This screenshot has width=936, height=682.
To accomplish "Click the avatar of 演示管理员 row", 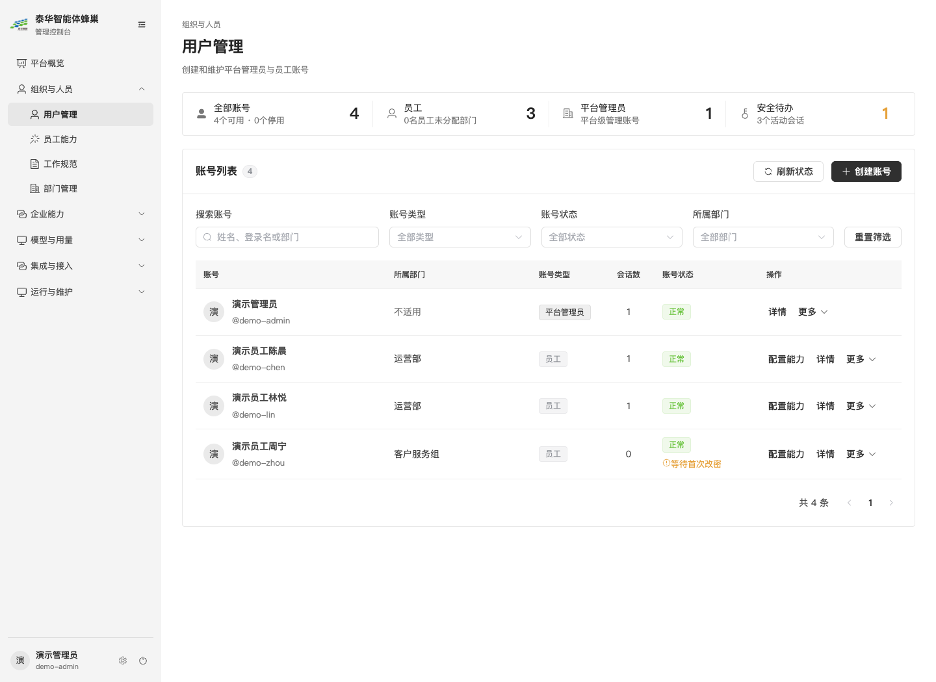I will click(x=214, y=312).
